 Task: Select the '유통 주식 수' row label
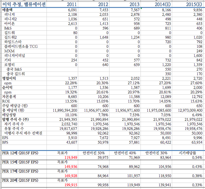[x=14, y=129]
